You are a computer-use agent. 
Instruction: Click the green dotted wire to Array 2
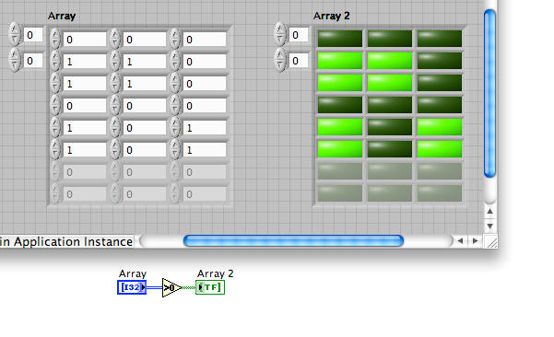click(189, 287)
